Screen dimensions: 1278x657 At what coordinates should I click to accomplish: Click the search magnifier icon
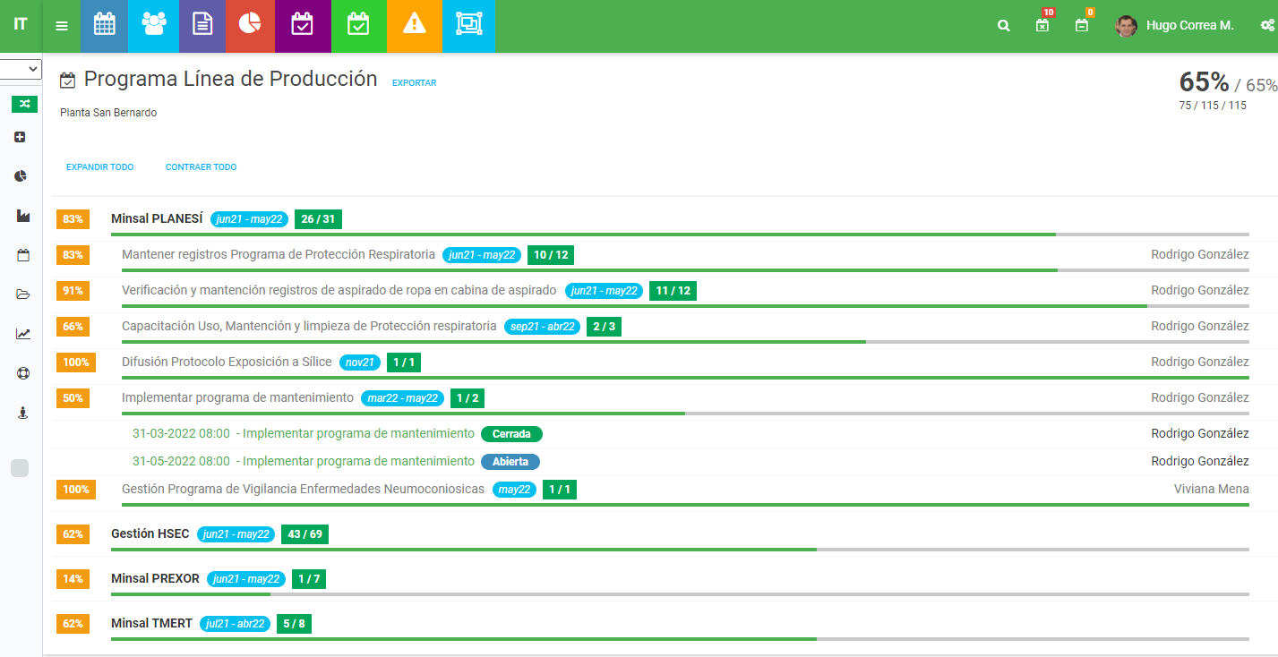click(1003, 26)
